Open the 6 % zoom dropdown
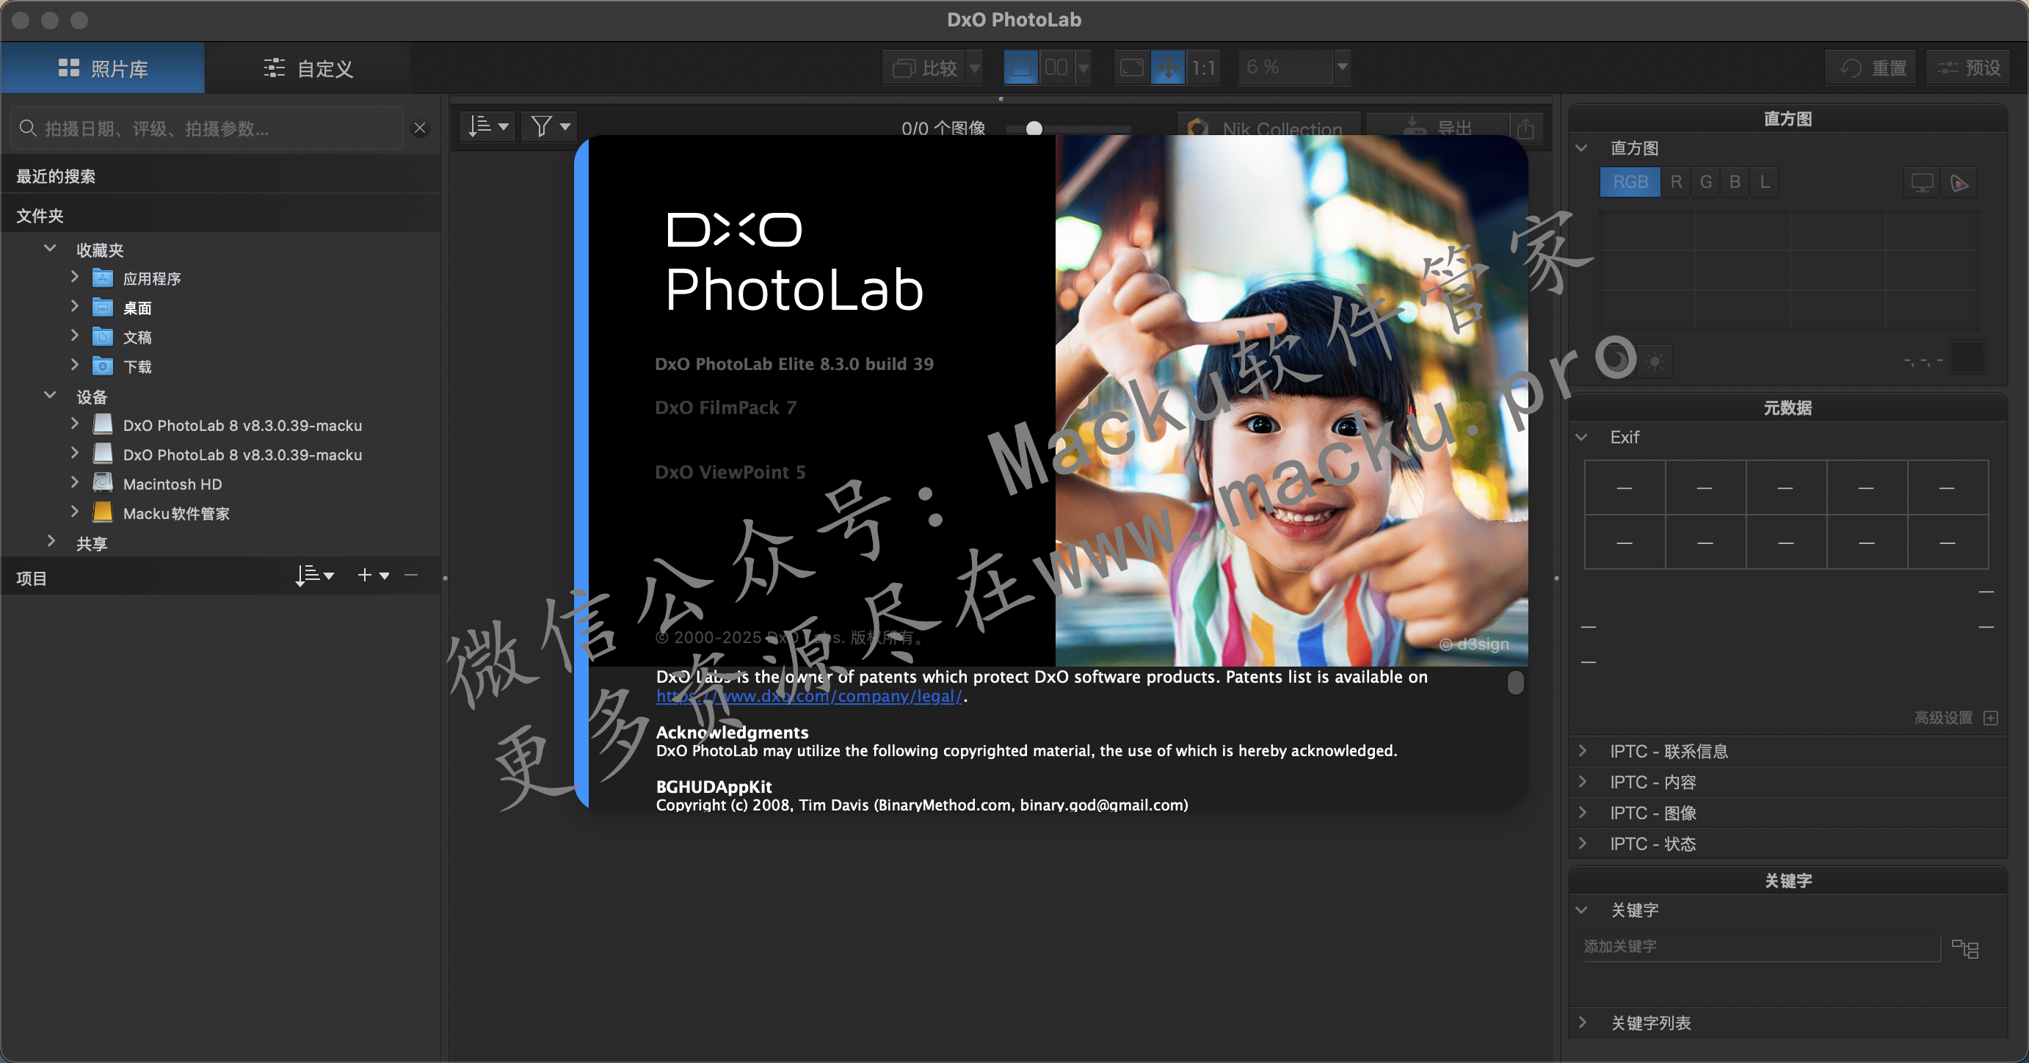The width and height of the screenshot is (2029, 1063). (1342, 68)
